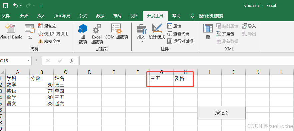294x131 pixels.
Task: Click the fx insert function button
Action: tap(72, 61)
